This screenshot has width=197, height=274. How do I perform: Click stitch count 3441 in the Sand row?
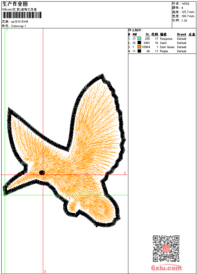(x=146, y=43)
